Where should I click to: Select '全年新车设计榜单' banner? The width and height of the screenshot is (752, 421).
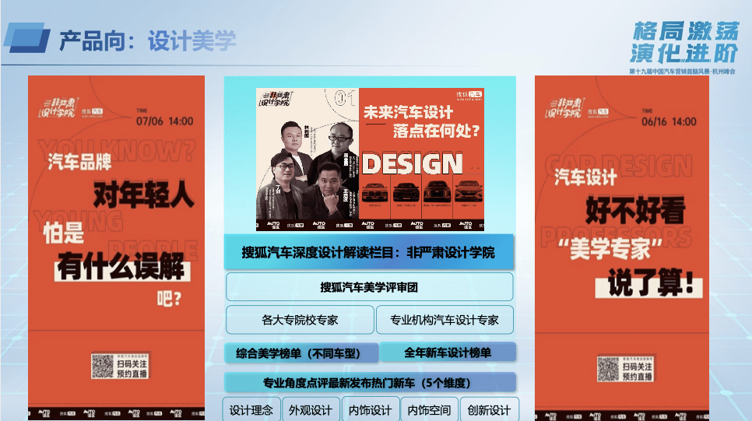pyautogui.click(x=448, y=353)
